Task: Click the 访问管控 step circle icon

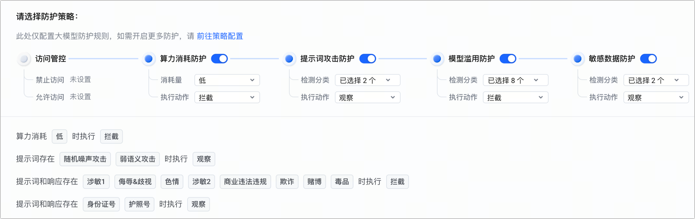Action: (x=24, y=59)
